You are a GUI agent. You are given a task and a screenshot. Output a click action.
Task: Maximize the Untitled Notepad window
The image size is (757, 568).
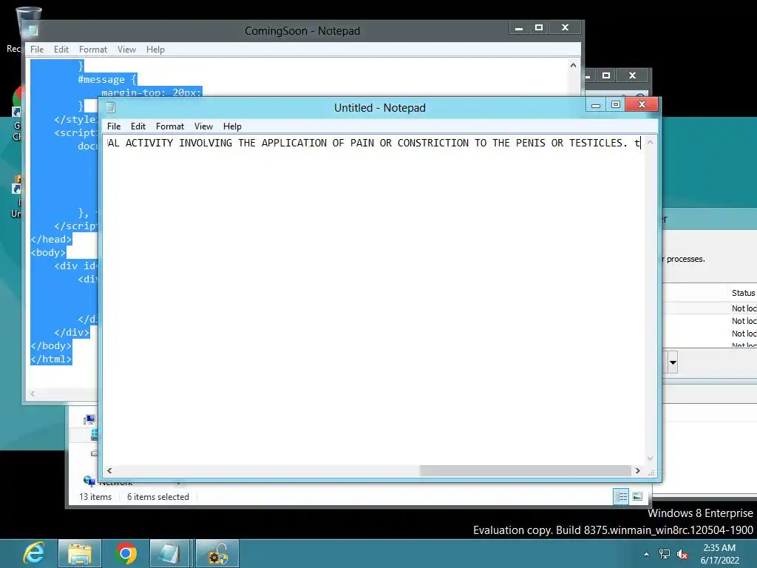[616, 104]
